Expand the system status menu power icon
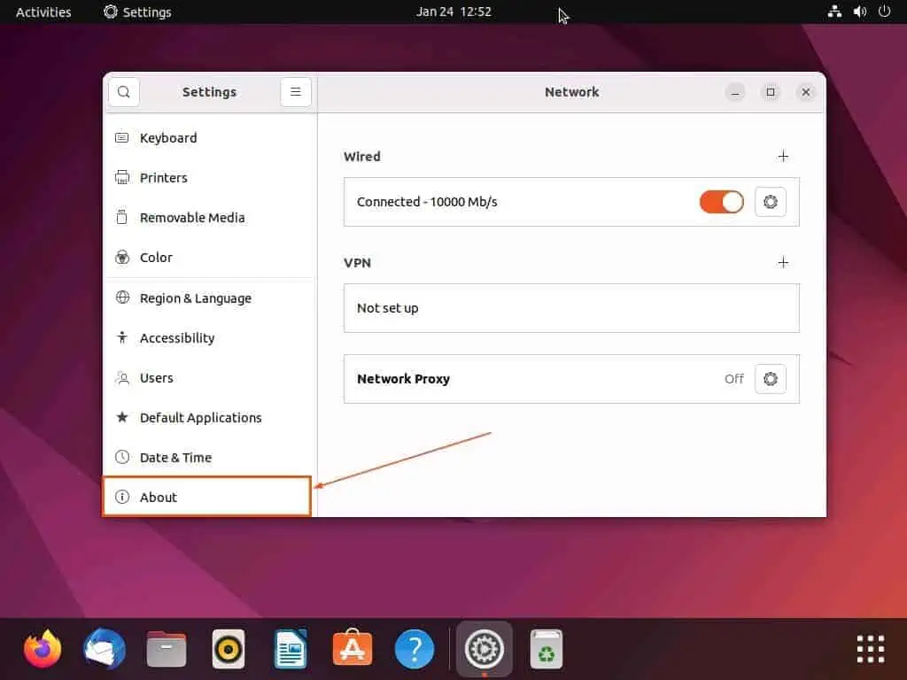The width and height of the screenshot is (907, 680). point(883,12)
